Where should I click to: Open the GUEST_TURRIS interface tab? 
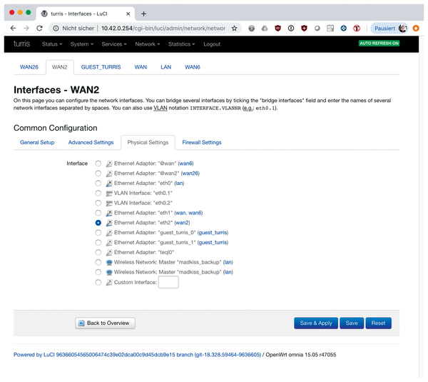tap(101, 67)
